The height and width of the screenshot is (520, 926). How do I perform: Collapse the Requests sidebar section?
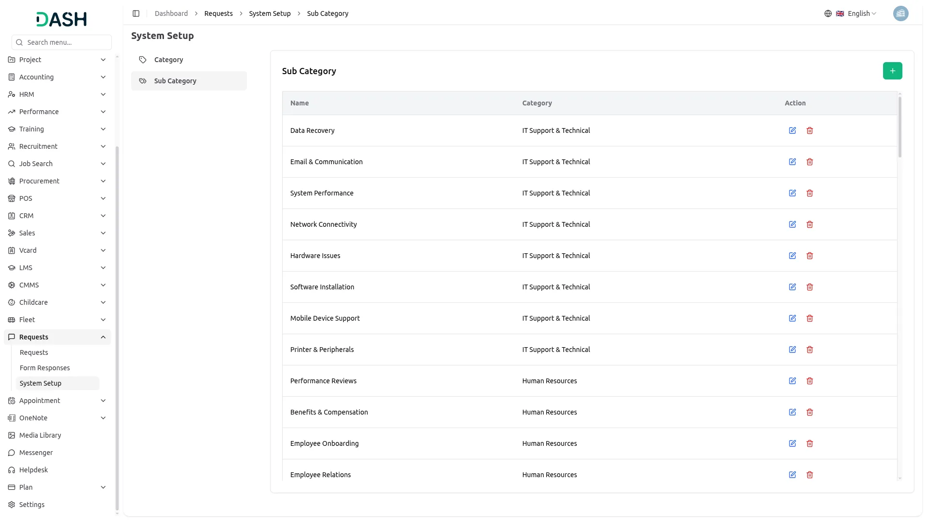57,337
